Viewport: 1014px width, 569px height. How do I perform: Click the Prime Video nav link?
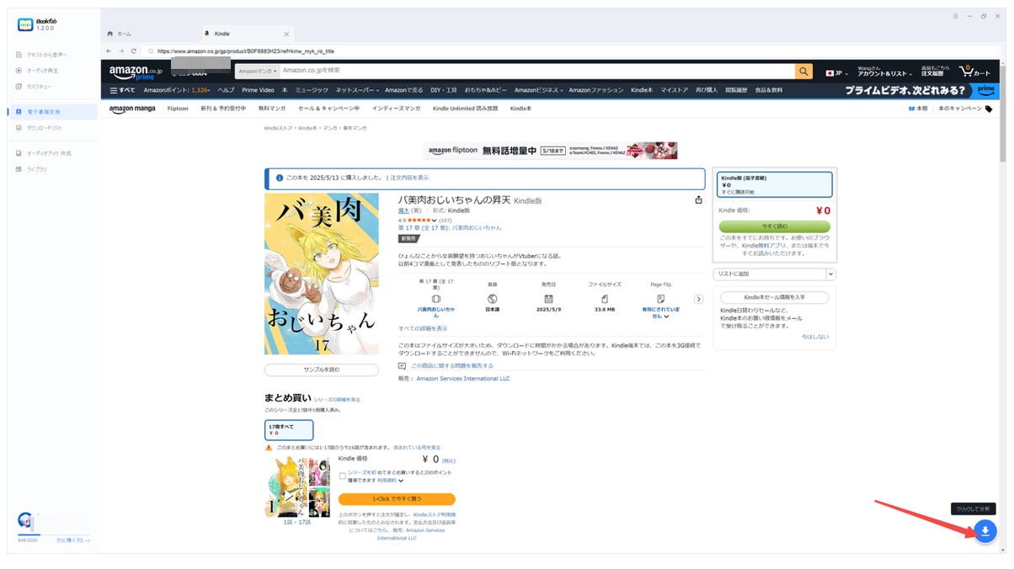[258, 90]
